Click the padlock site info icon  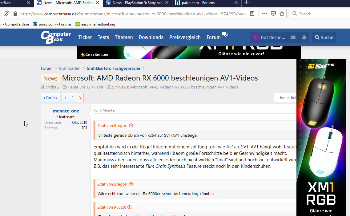[x=15, y=14]
